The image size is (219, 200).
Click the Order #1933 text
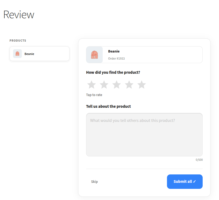tap(116, 59)
